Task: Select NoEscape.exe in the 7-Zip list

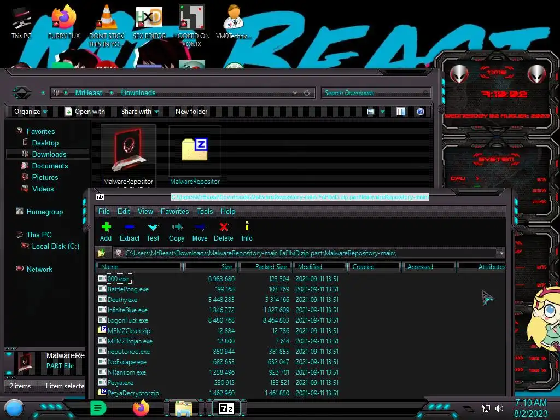Action: point(127,362)
